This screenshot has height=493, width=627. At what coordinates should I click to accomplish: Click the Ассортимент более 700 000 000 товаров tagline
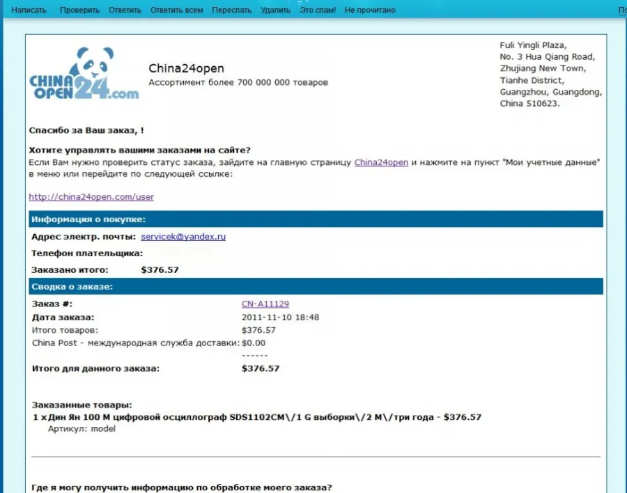238,82
